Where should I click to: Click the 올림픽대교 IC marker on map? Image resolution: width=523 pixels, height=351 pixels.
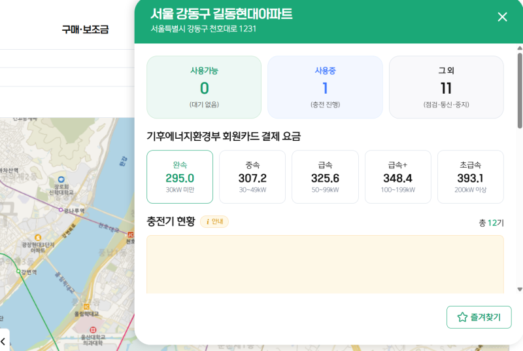pyautogui.click(x=86, y=306)
